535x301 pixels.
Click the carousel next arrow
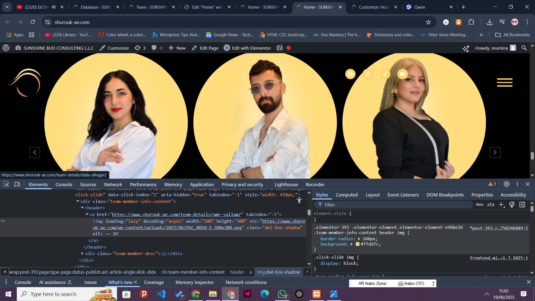click(495, 152)
